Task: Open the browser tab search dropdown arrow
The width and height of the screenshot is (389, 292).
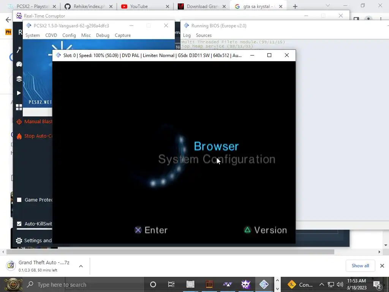Action: coord(328,6)
